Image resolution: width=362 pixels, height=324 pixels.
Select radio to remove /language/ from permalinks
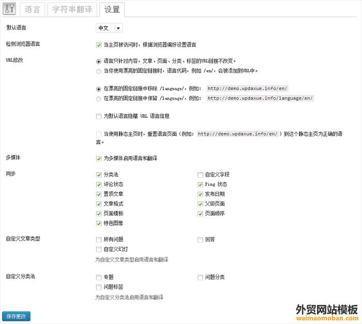[99, 88]
